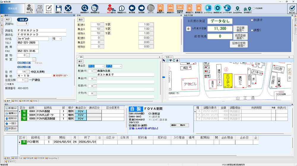Switch to the 預証金額 bottom tab
Viewport: 297px width, 166px height.
[29, 158]
